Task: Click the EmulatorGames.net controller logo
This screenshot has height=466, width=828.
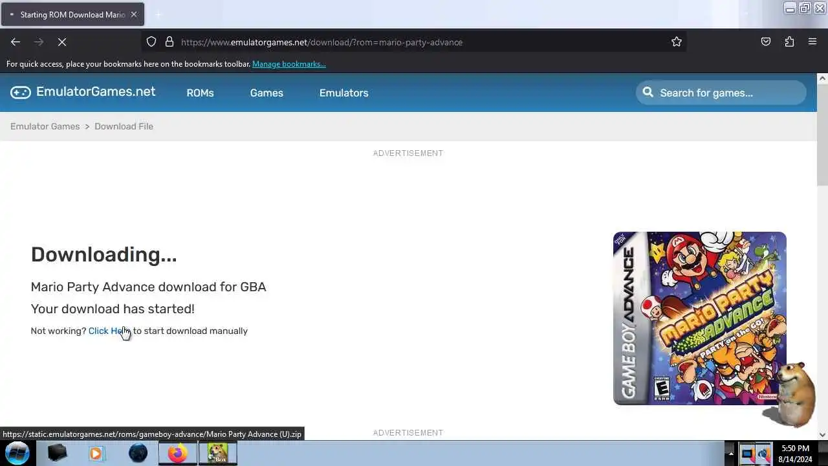Action: tap(20, 93)
